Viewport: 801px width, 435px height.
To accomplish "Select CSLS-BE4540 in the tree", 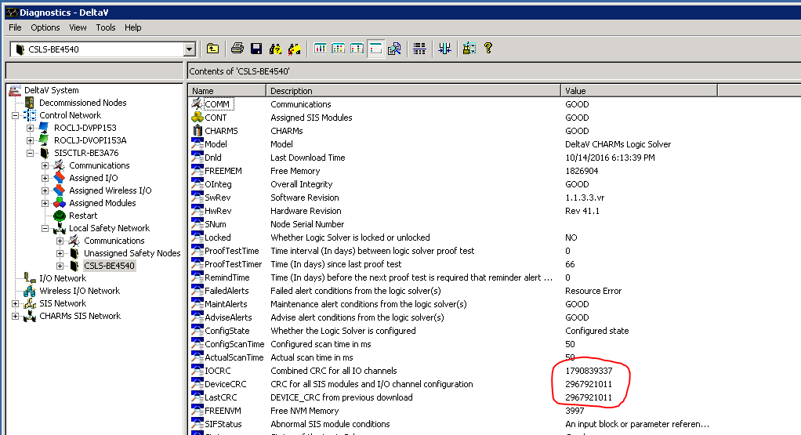I will point(109,266).
